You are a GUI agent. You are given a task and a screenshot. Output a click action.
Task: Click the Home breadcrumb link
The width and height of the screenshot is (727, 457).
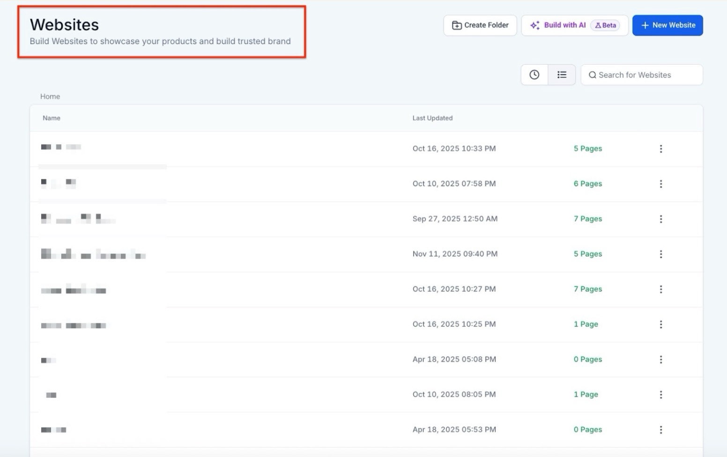[x=50, y=96]
